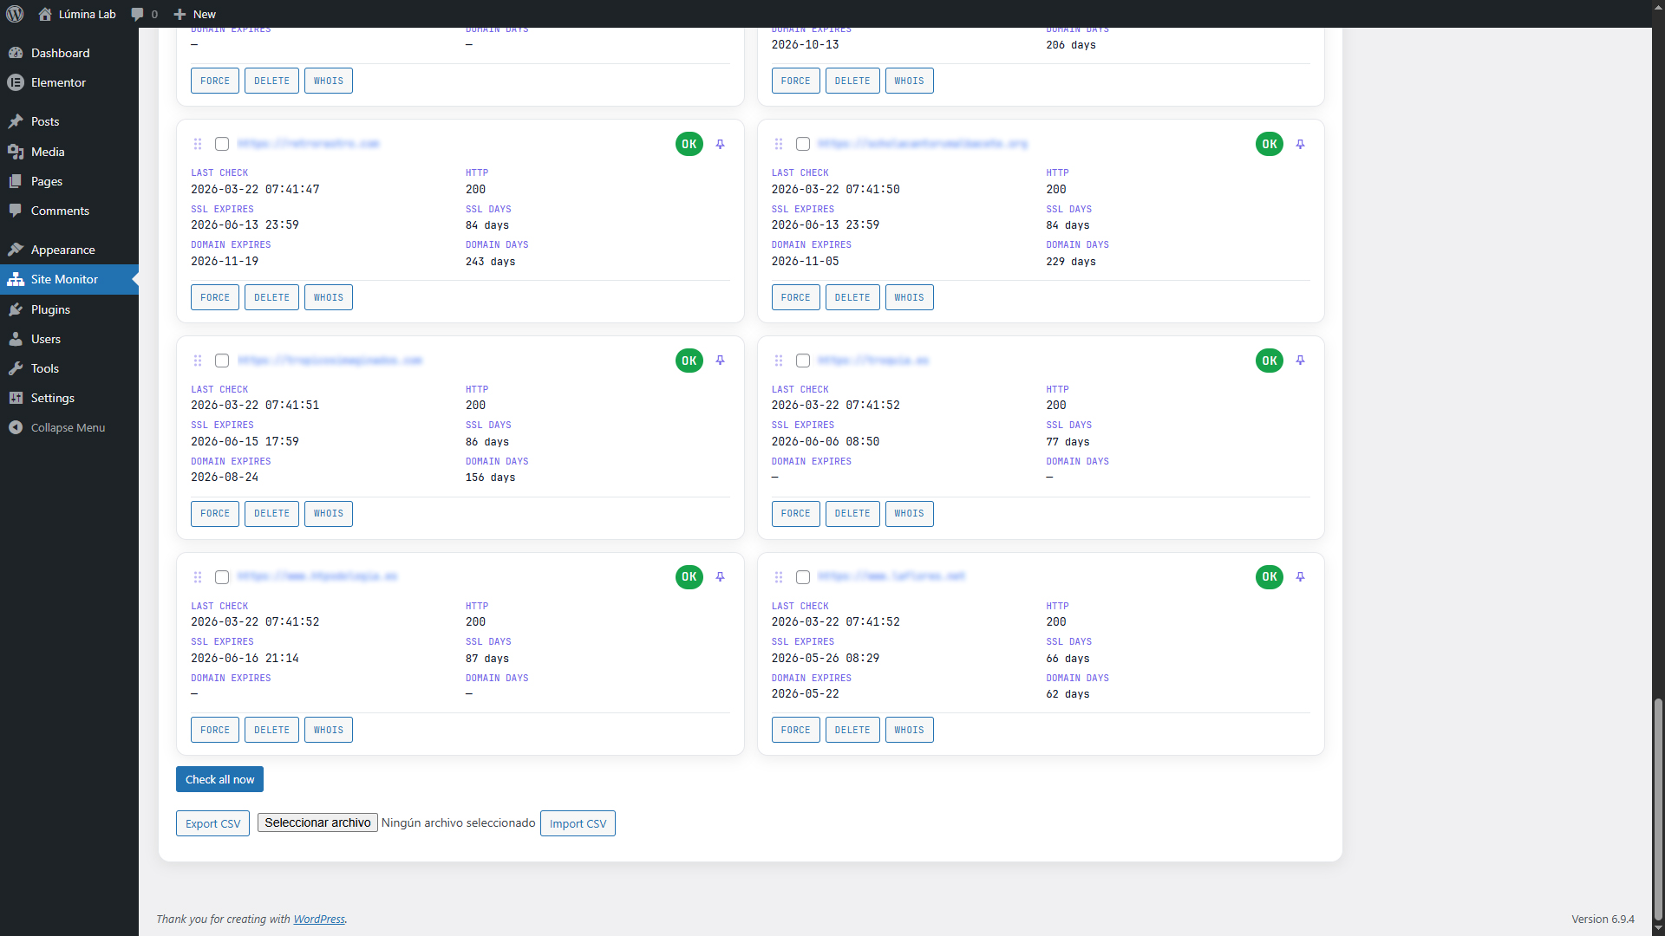Viewport: 1665px width, 936px height.
Task: Click WHOIS on card with domain 156 days
Action: tap(328, 514)
